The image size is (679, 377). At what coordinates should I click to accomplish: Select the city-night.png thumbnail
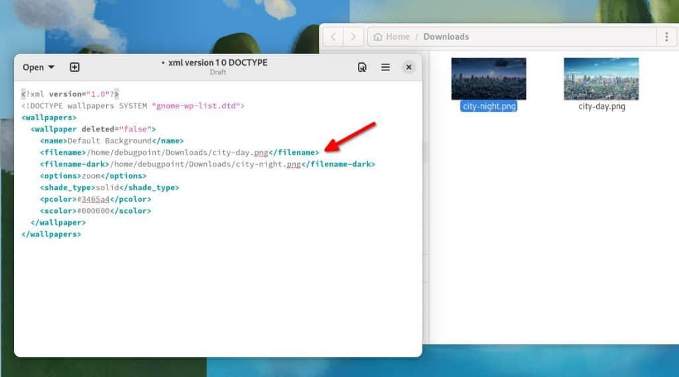489,78
